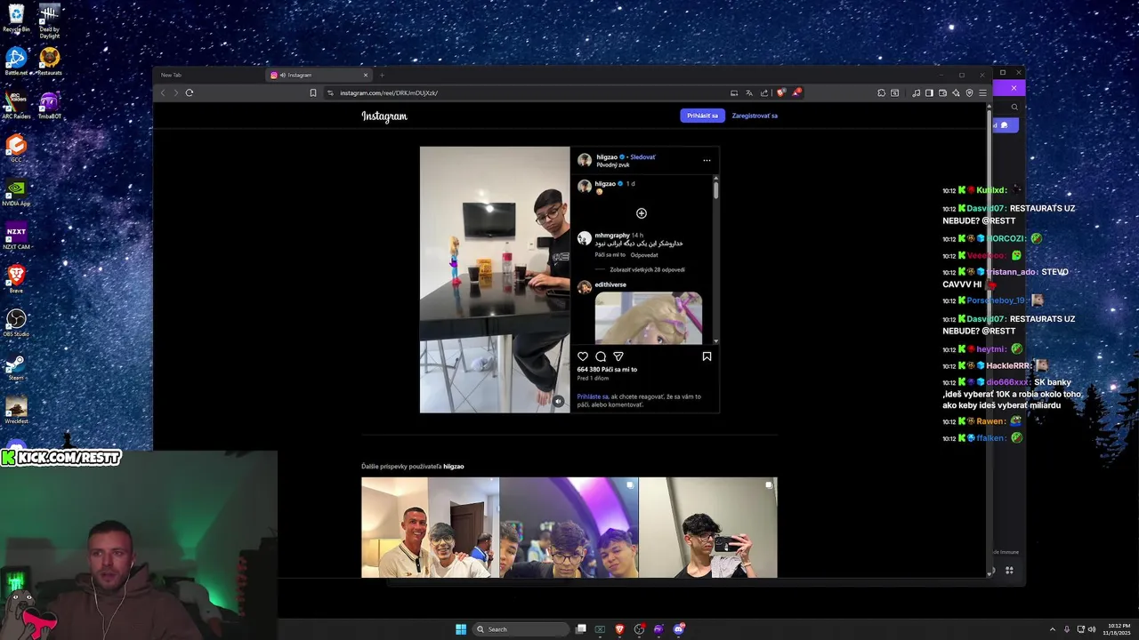The width and height of the screenshot is (1139, 640).
Task: Open the GCC desktop icon
Action: click(16, 148)
